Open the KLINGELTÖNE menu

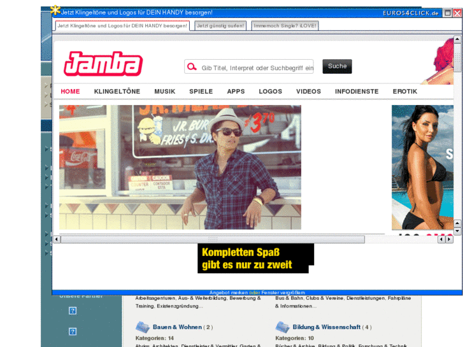tap(117, 92)
